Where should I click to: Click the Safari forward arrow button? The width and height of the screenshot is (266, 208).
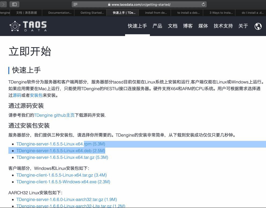3,4
